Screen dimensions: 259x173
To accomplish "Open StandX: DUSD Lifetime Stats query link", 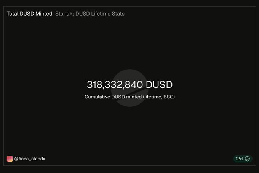I will click(x=90, y=14).
